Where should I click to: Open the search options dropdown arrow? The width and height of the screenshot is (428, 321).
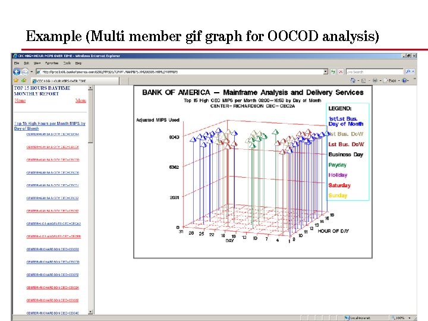coord(413,71)
